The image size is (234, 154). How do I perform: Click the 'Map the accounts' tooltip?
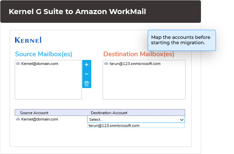pyautogui.click(x=182, y=40)
